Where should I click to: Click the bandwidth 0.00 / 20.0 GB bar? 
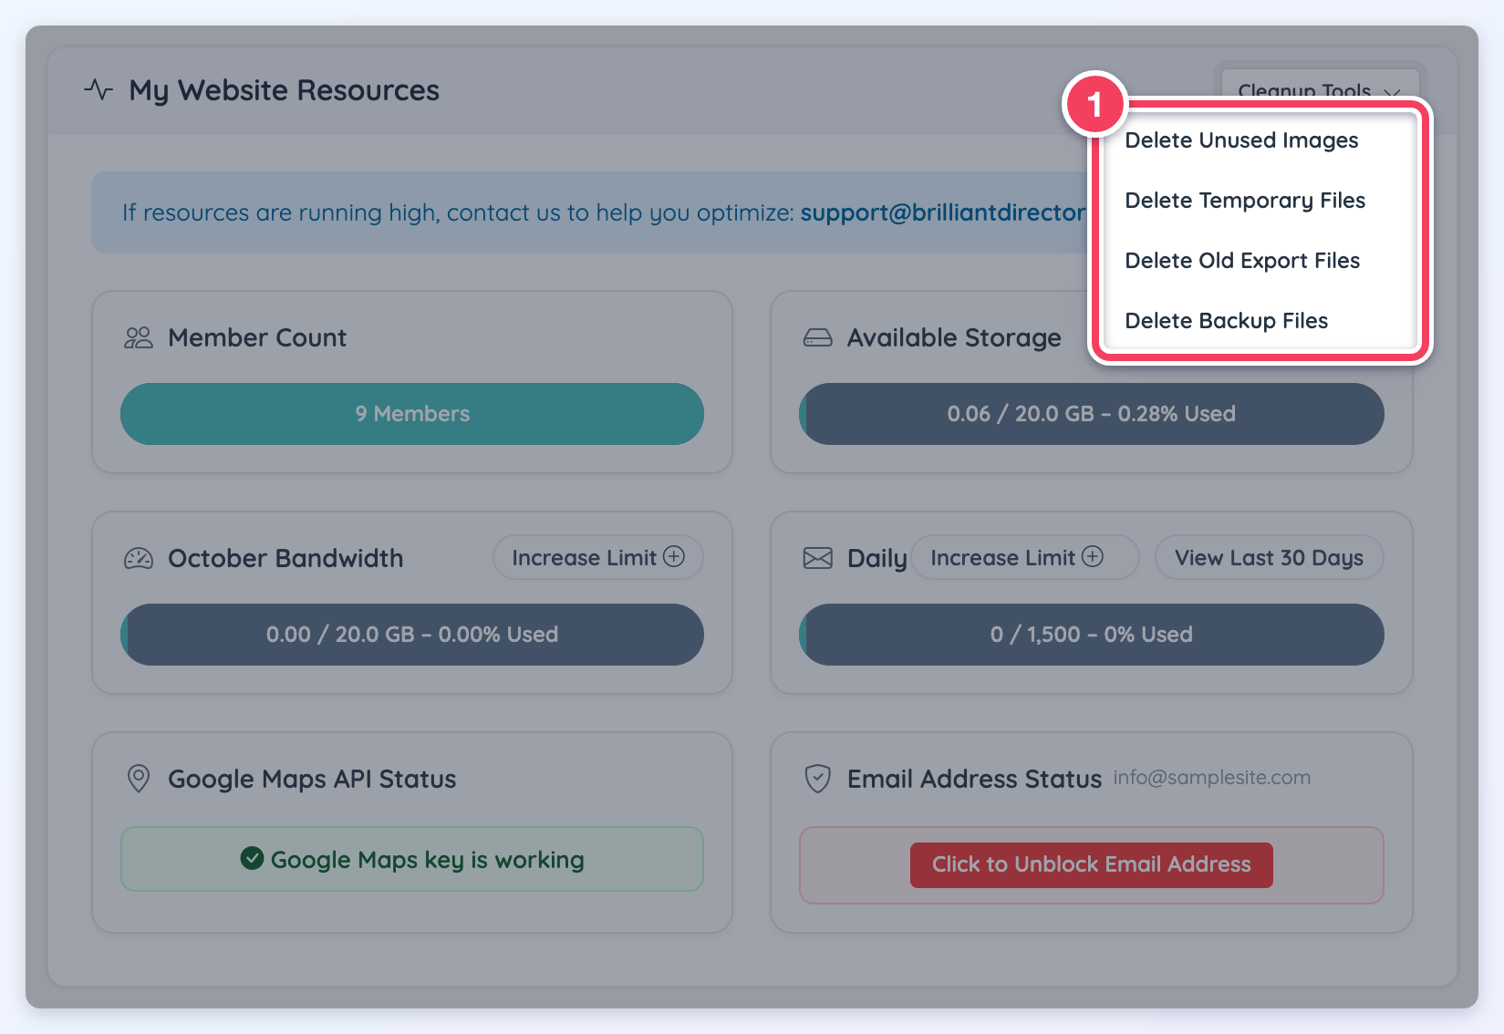(x=412, y=635)
